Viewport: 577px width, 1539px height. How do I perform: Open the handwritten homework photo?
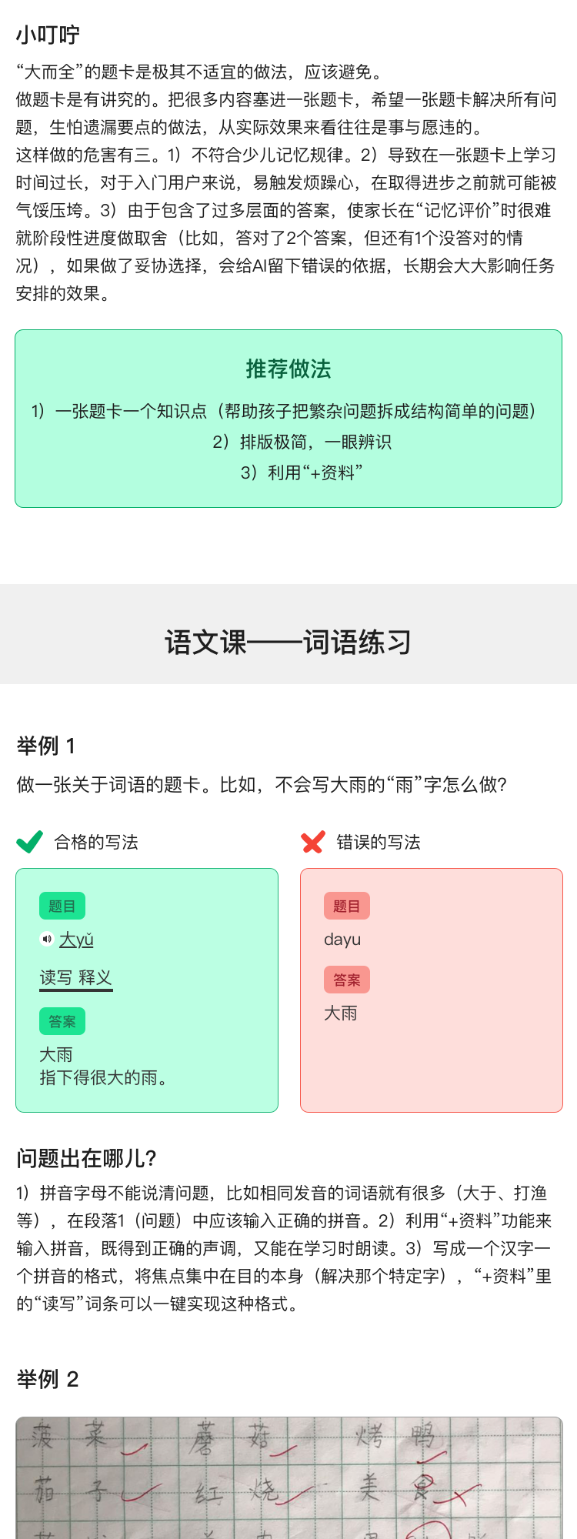click(288, 1477)
